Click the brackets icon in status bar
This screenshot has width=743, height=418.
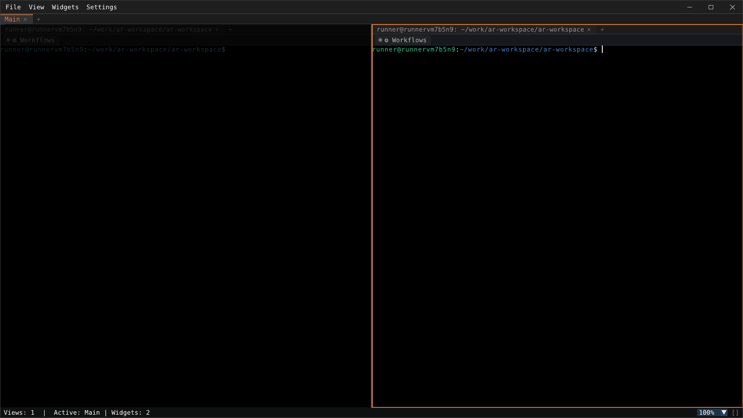pos(735,412)
